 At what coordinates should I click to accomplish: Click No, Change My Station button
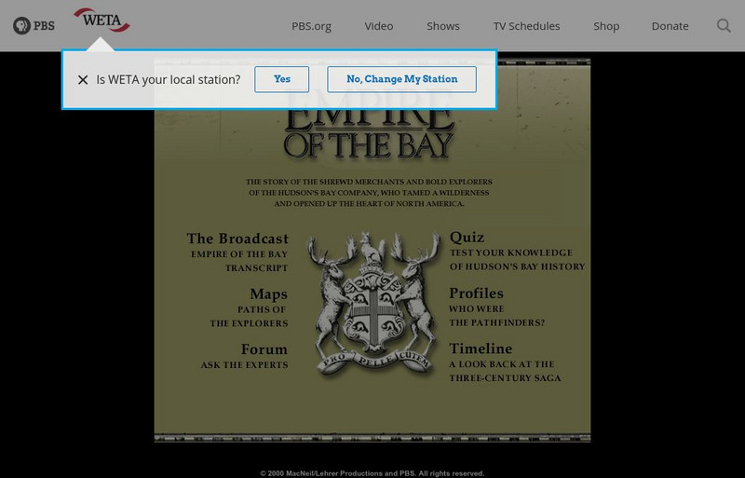point(402,79)
